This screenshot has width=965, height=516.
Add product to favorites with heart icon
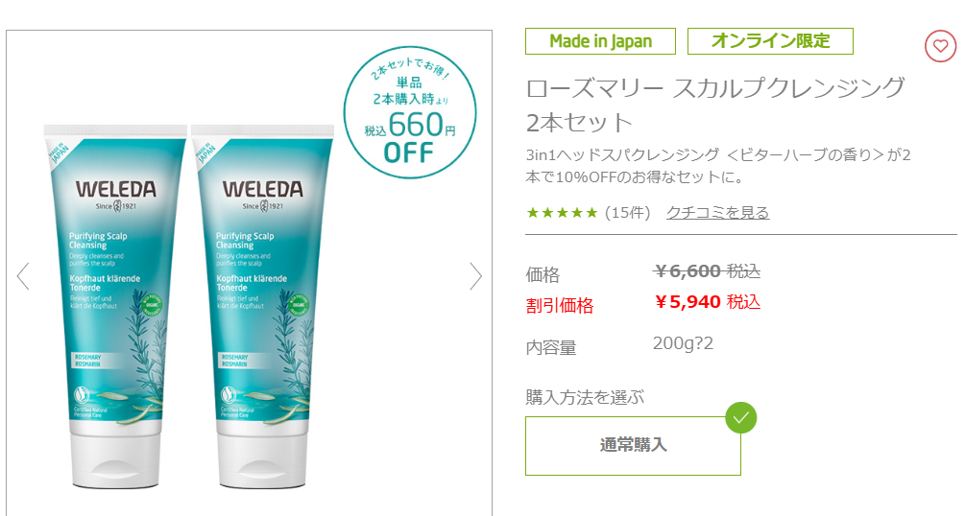point(940,45)
